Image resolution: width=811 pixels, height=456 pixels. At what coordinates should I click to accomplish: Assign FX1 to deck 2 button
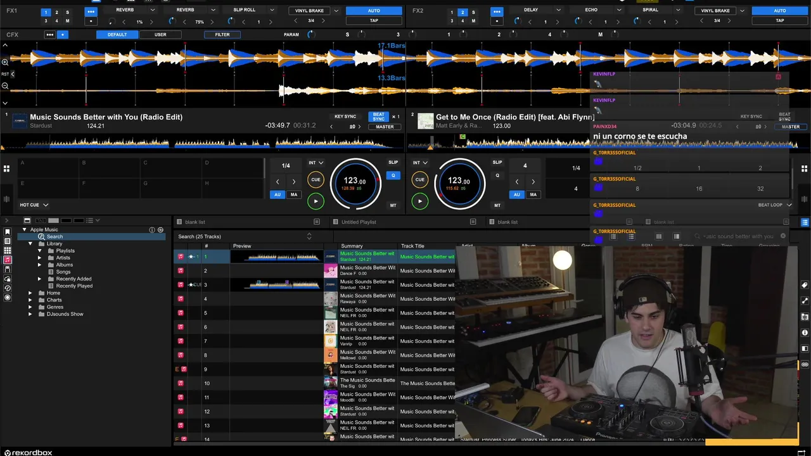(x=56, y=12)
